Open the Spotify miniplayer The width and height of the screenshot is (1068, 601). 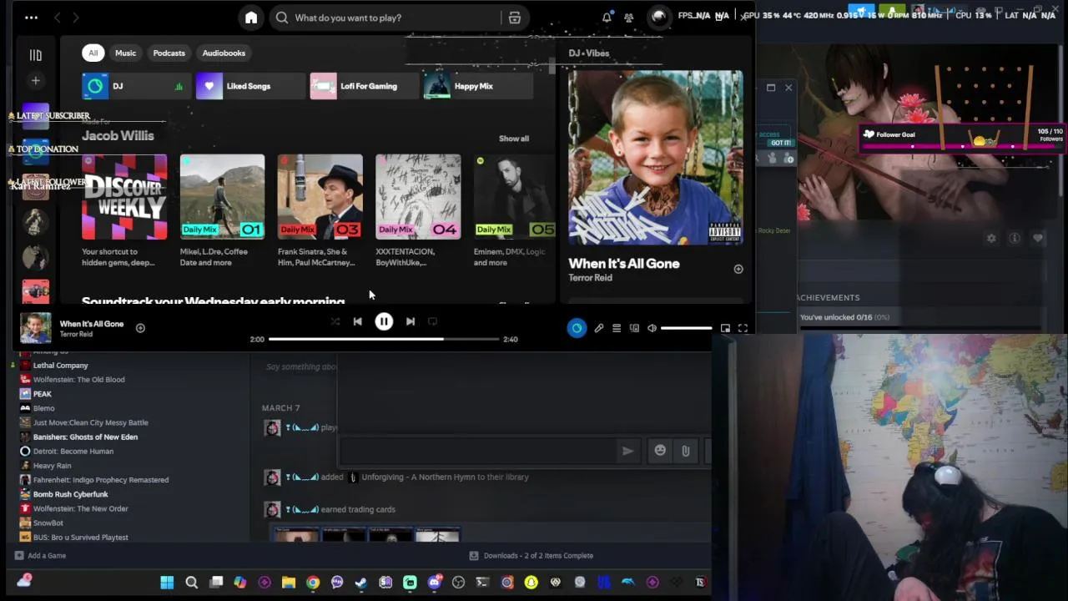(725, 328)
